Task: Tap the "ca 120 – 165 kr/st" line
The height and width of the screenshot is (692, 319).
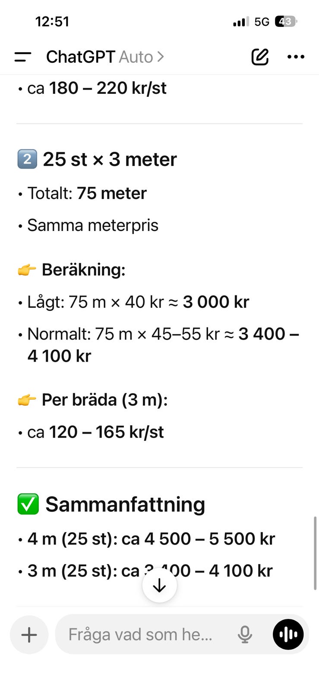Action: 95,432
